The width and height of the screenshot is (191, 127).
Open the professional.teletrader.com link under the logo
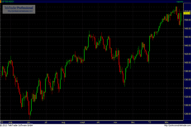20,11
